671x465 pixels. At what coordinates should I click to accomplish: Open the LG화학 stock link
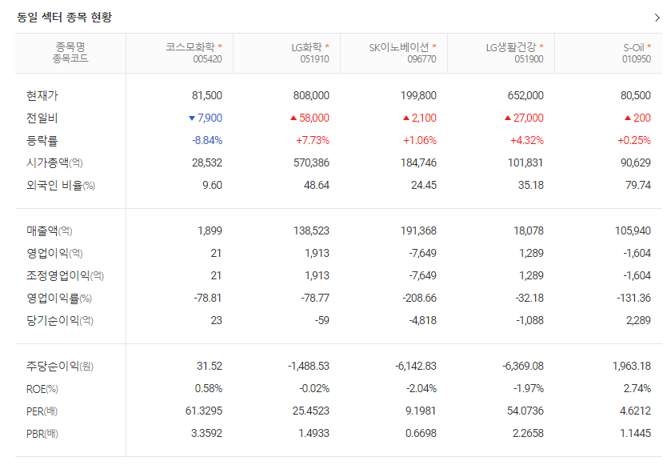coord(306,47)
